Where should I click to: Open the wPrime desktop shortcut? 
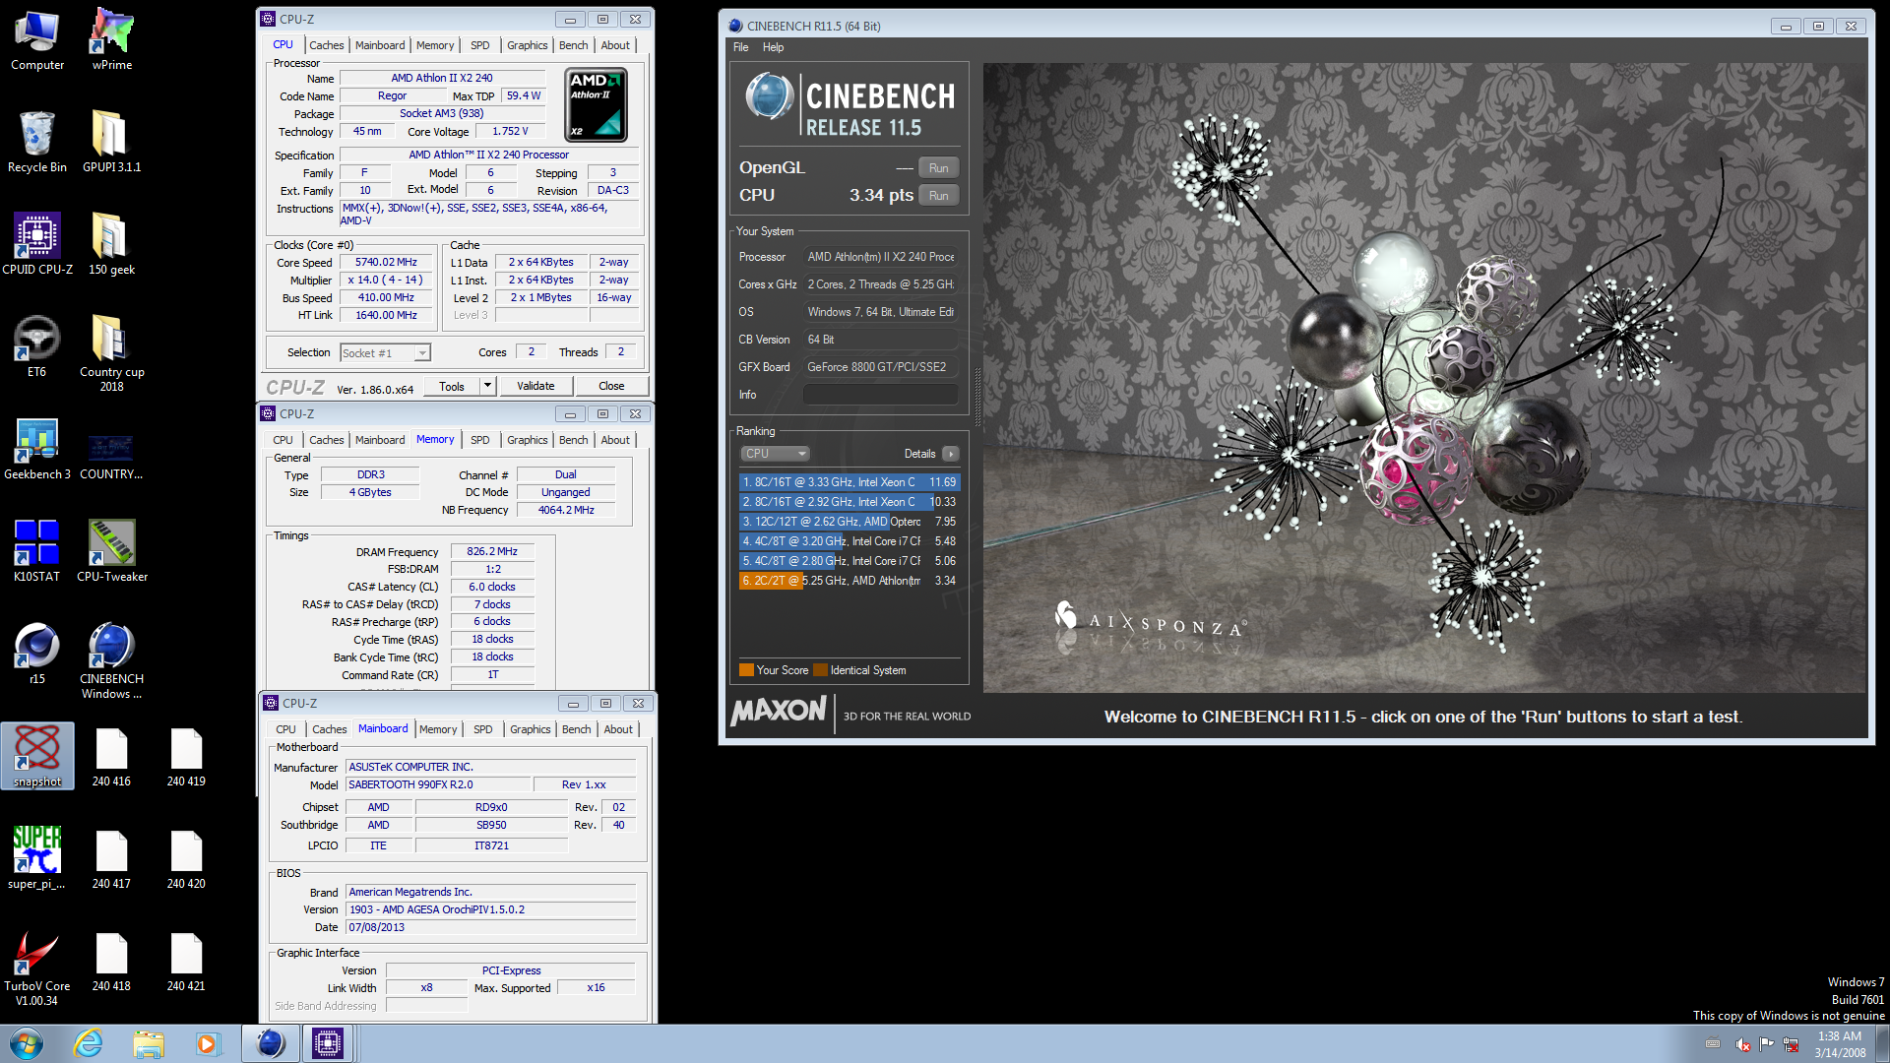[112, 39]
